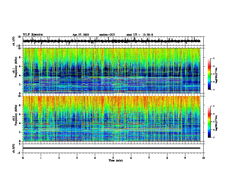Click the time axis tick "5"
The width and height of the screenshot is (229, 177).
113,158
